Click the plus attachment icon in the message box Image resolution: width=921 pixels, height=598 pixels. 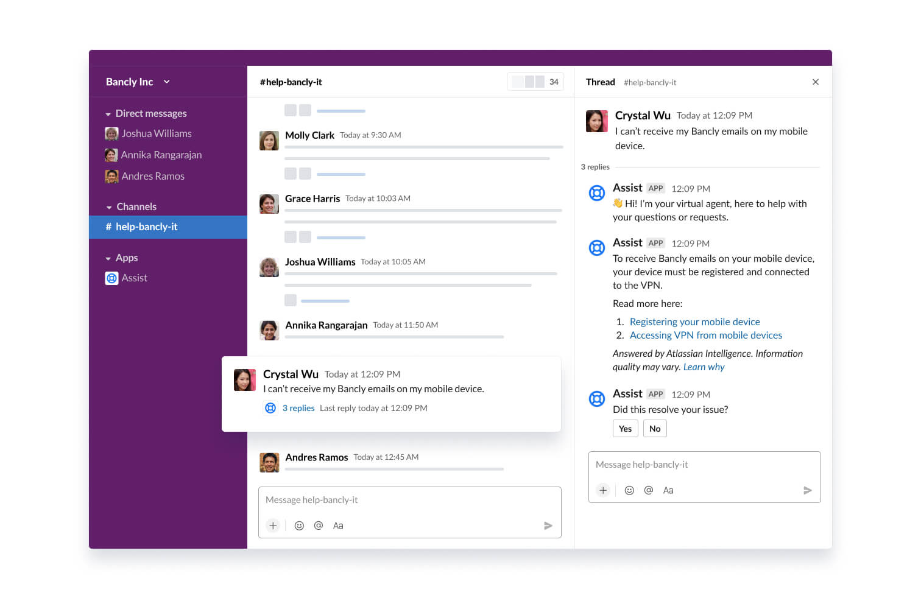273,525
